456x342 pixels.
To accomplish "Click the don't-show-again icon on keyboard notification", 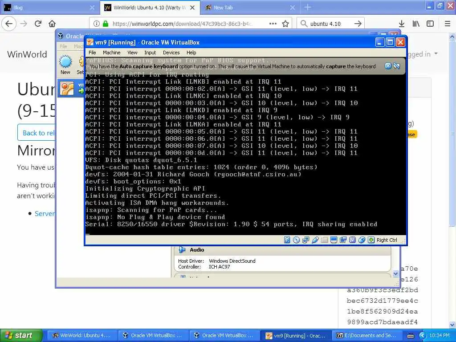I will pyautogui.click(x=397, y=66).
